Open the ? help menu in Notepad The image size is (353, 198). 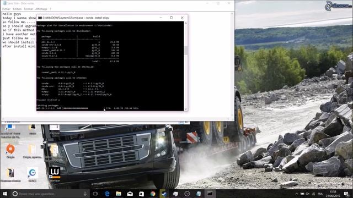[x=50, y=9]
